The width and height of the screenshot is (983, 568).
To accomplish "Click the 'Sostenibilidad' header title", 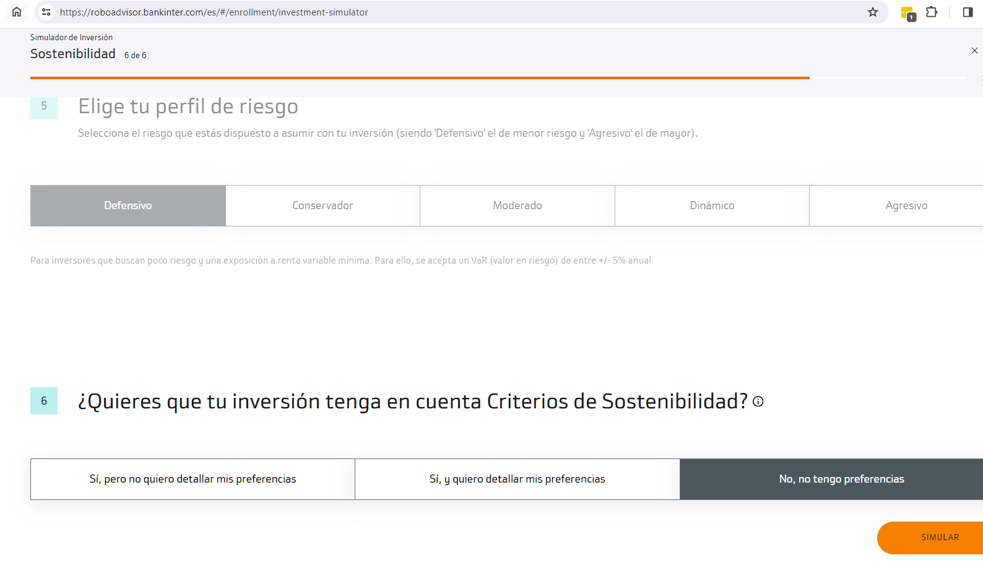I will click(73, 54).
